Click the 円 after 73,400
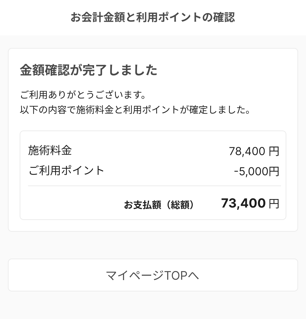Viewport: 306px width, 319px height. pos(274,204)
